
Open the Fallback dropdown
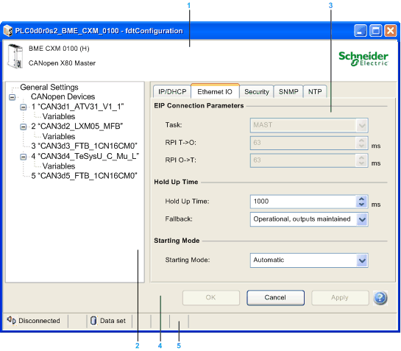click(362, 219)
